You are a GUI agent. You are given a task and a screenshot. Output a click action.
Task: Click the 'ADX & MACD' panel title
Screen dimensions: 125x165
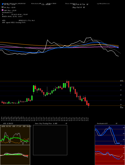[8, 123]
